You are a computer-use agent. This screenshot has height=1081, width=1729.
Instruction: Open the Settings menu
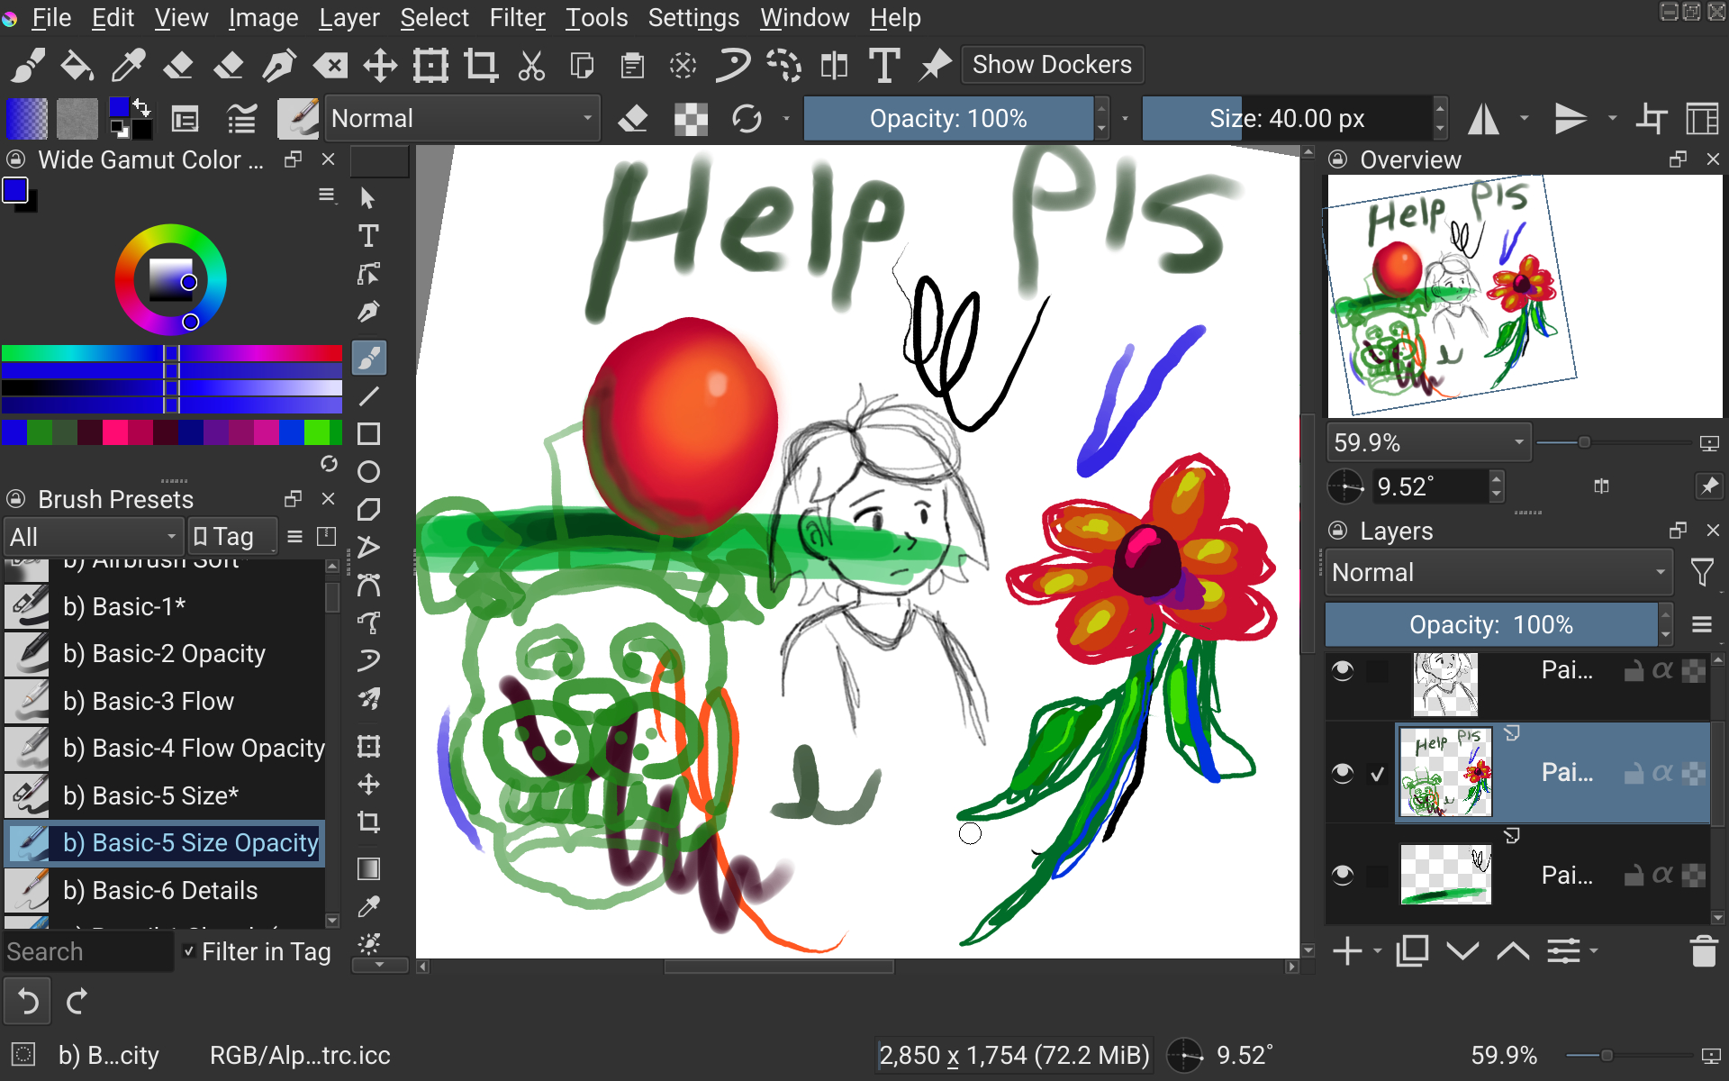(693, 18)
